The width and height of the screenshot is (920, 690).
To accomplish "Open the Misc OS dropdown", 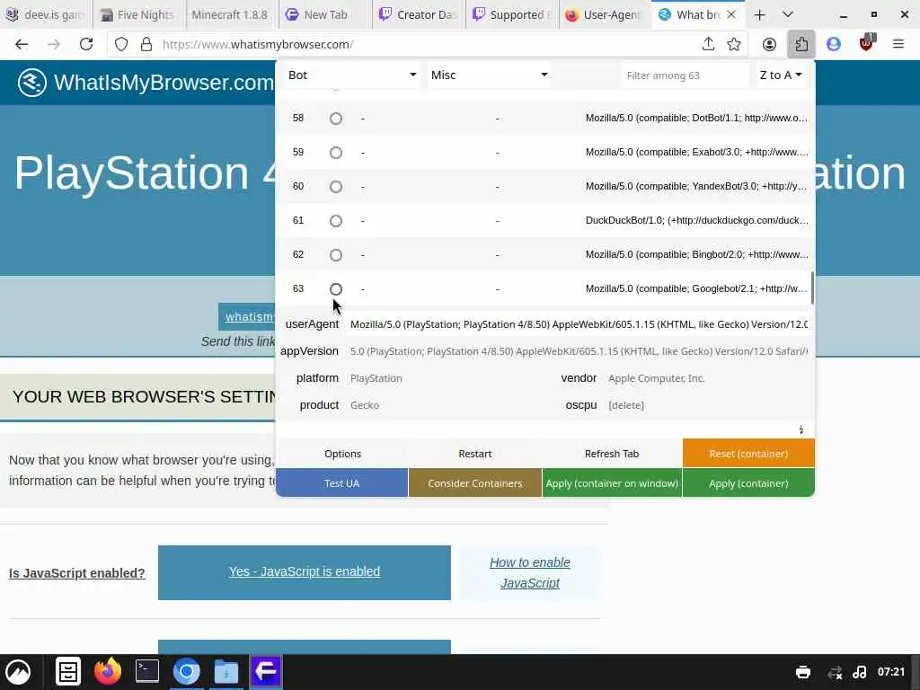I will pos(489,75).
